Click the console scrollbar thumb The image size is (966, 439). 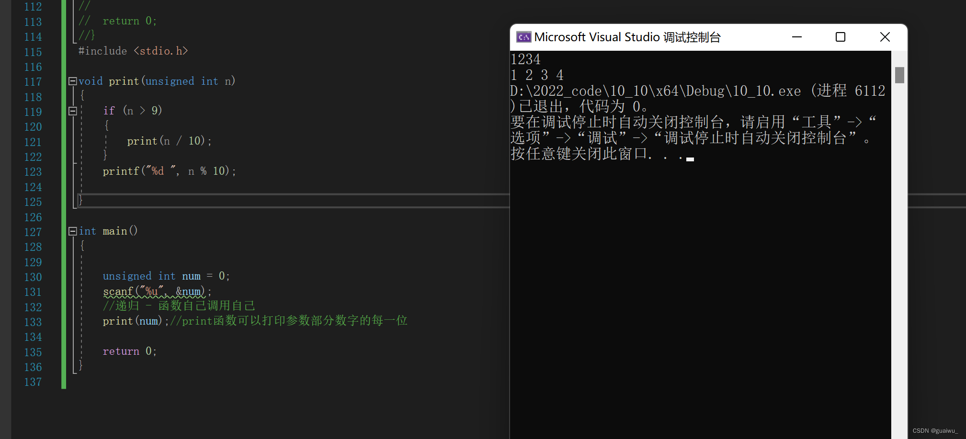(900, 75)
